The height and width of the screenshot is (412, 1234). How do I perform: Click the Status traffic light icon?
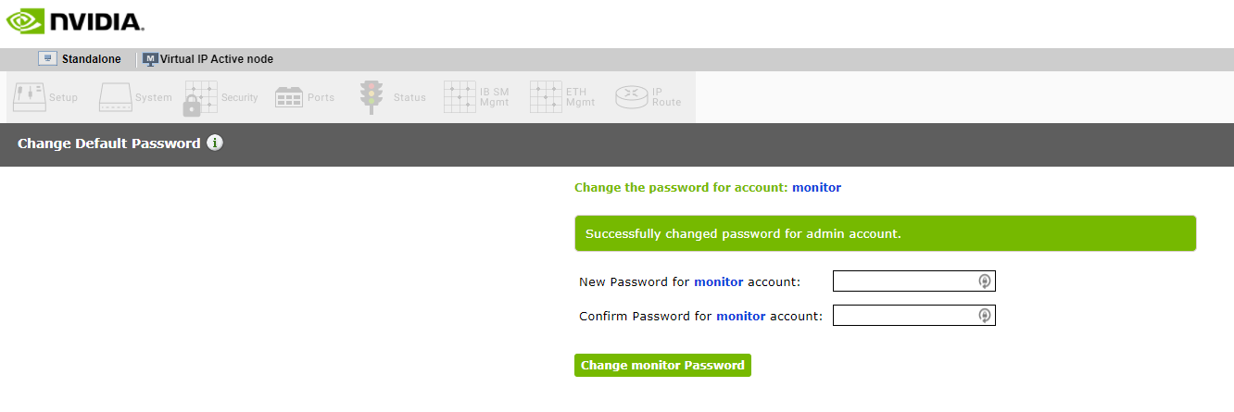371,97
